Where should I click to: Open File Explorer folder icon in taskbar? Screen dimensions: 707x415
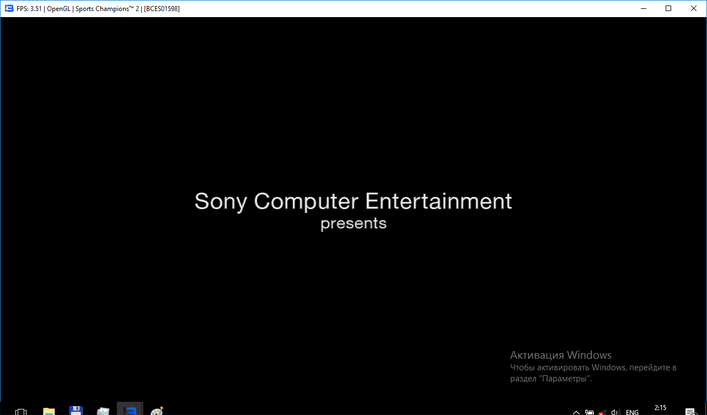click(49, 411)
